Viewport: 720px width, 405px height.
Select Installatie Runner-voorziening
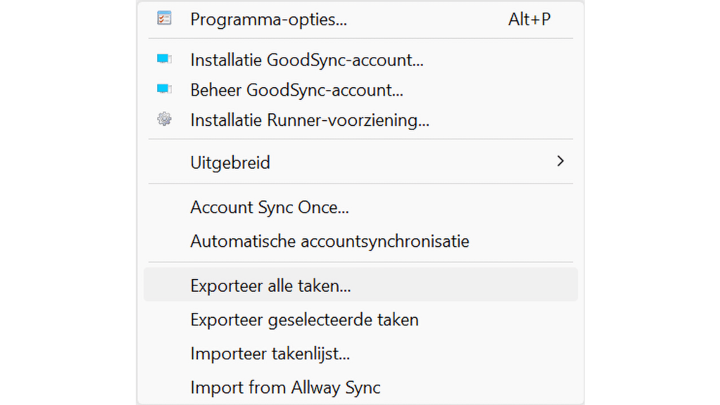pyautogui.click(x=309, y=119)
